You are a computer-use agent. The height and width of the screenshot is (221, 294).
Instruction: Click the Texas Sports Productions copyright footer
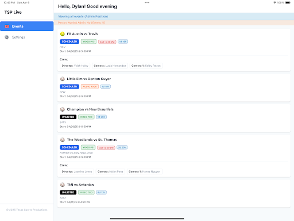27,210
